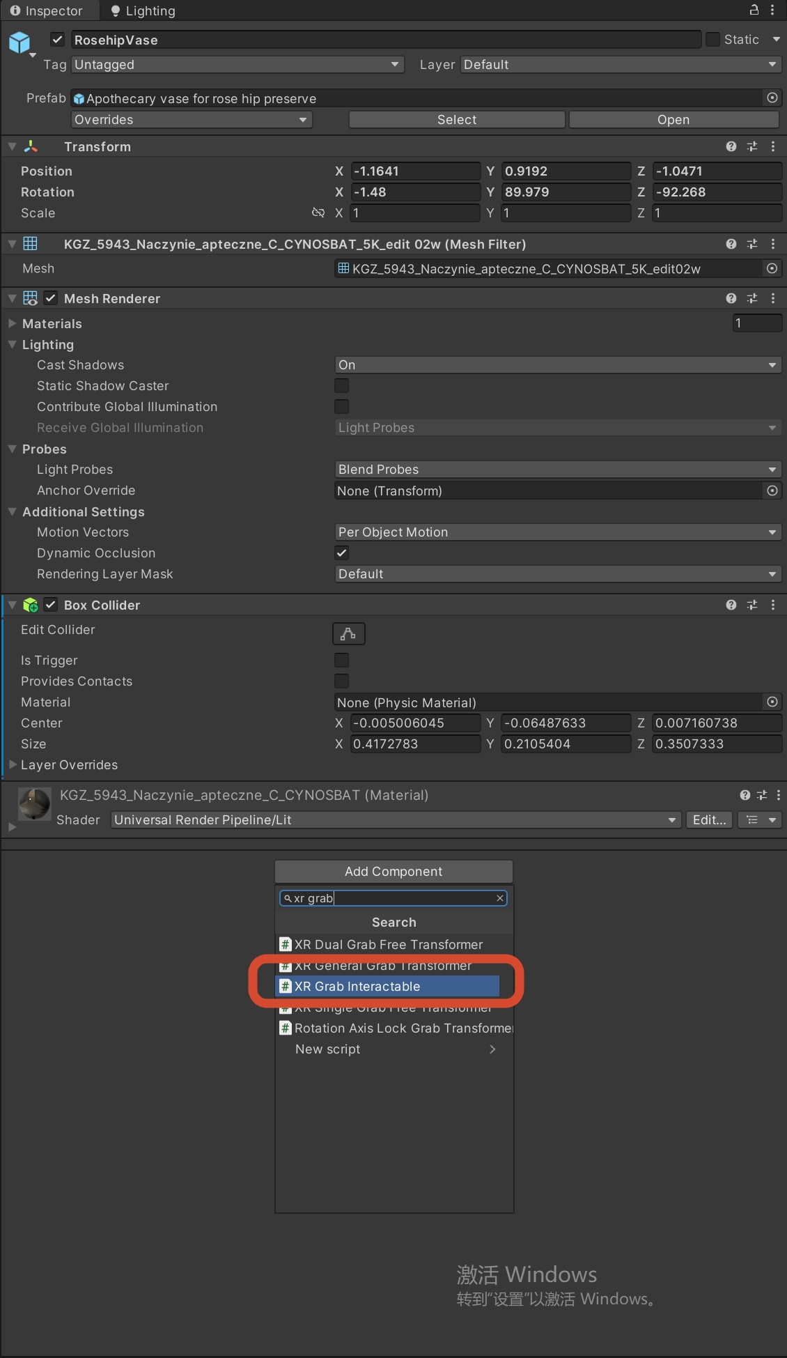Open Transform component help icon
This screenshot has height=1358, width=787.
click(731, 146)
